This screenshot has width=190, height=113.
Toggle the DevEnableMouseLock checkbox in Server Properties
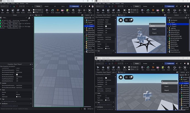[17, 75]
